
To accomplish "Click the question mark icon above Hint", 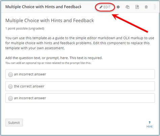I will (x=150, y=123).
